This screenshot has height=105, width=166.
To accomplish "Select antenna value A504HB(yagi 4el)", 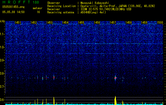I will pos(93,12).
